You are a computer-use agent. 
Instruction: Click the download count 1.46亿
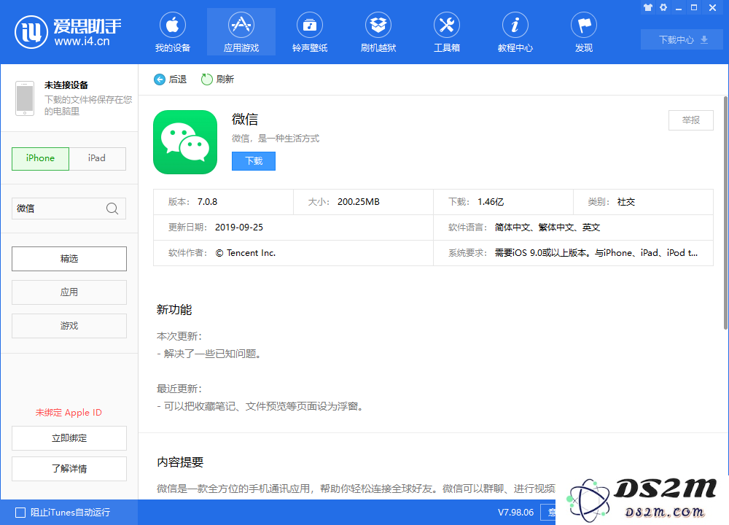(x=491, y=202)
